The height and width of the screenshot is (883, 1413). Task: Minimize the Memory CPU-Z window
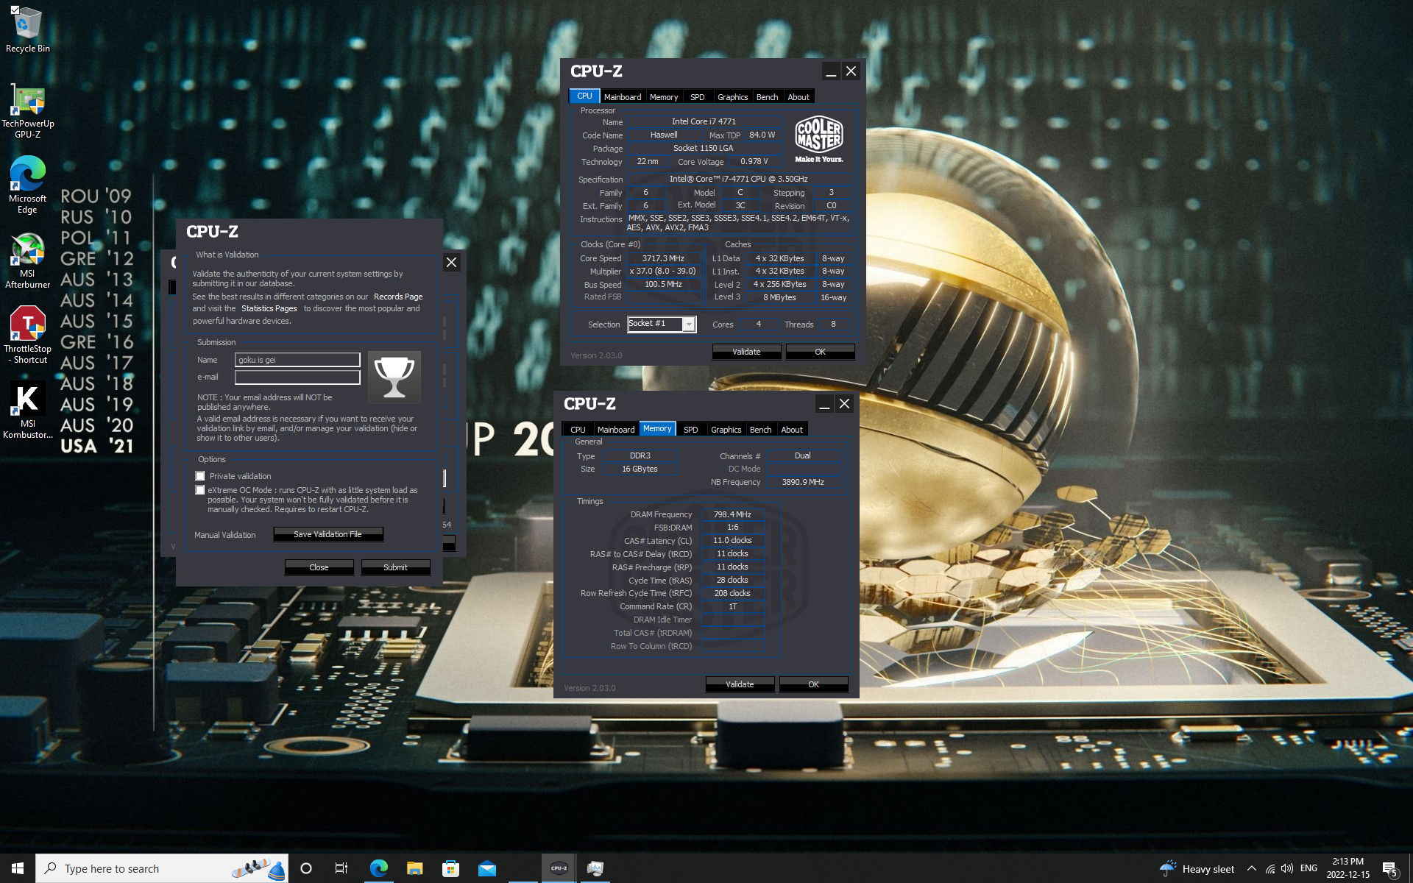click(824, 404)
